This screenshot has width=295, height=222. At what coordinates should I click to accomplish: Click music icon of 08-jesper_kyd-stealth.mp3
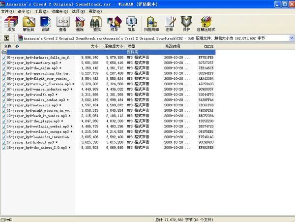tap(4, 95)
